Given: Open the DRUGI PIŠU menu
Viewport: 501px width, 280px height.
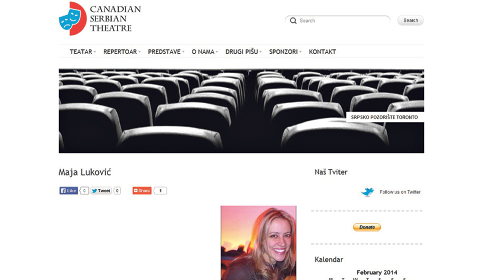Looking at the screenshot, I should click(x=242, y=52).
